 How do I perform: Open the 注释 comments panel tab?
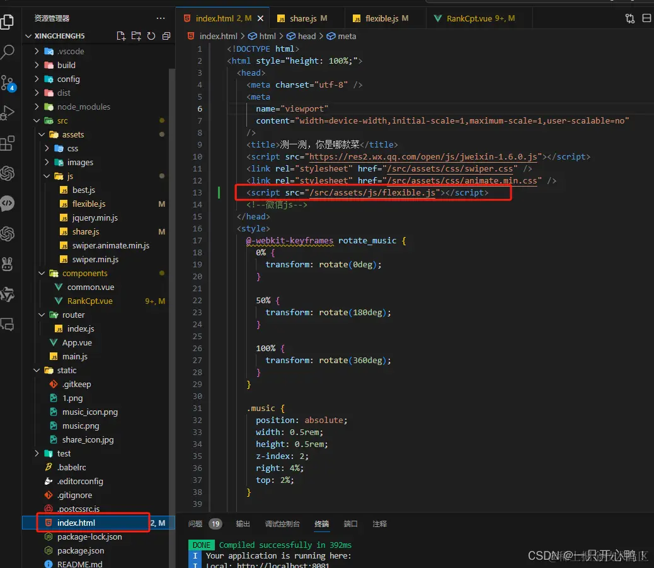pyautogui.click(x=379, y=524)
